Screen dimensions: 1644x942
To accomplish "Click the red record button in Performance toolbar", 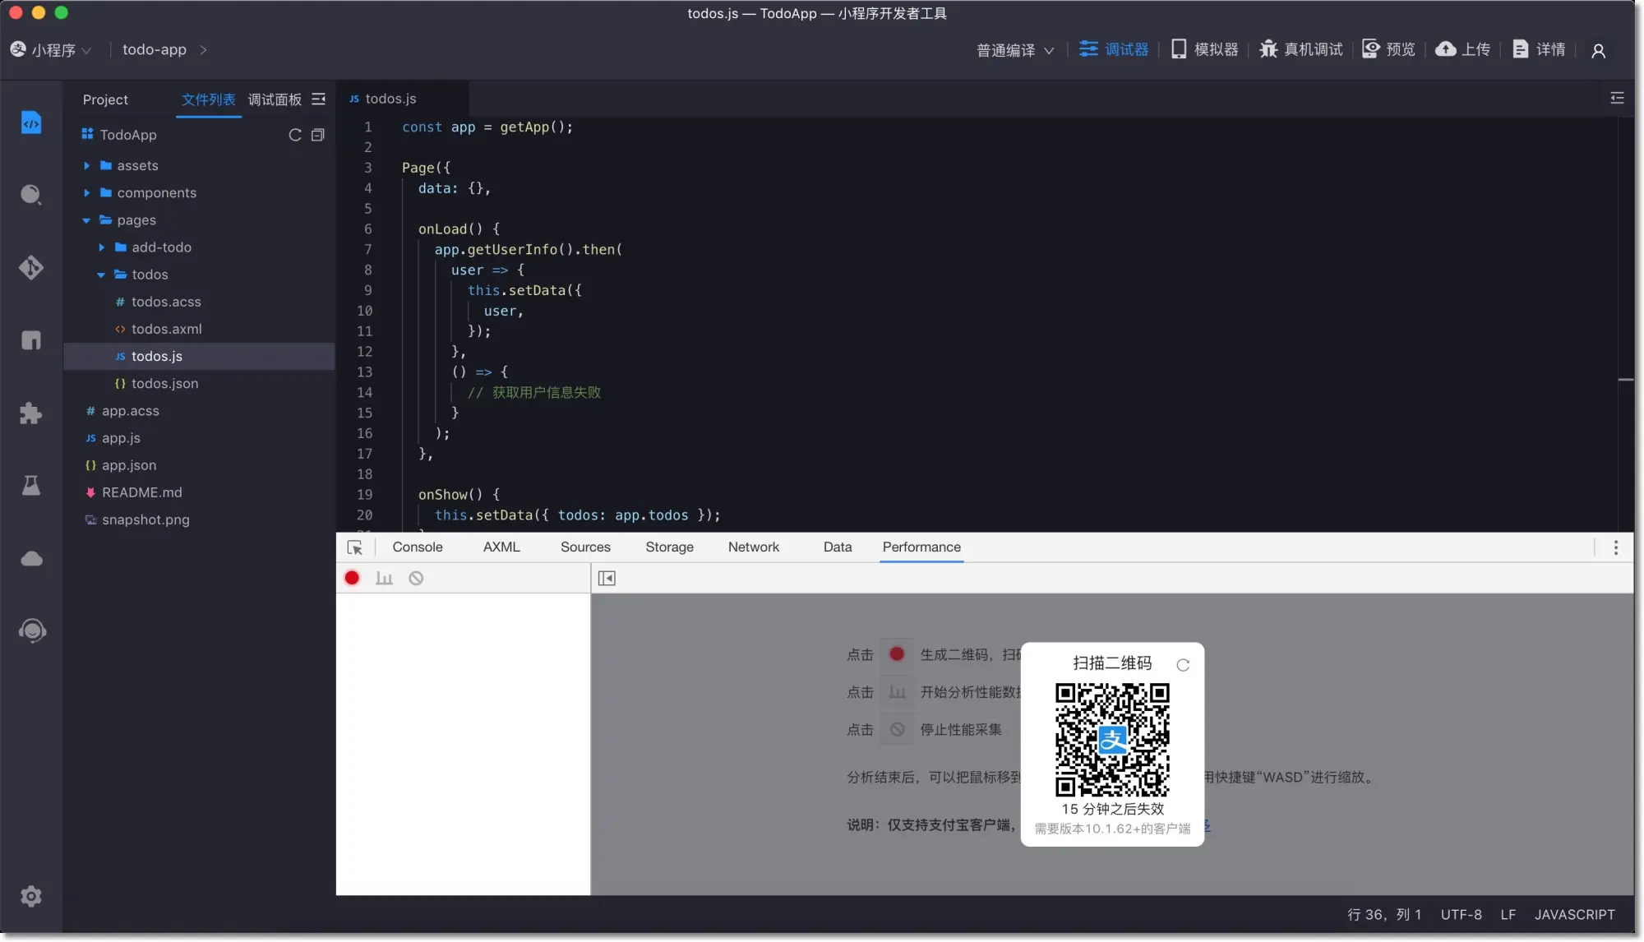I will click(352, 578).
